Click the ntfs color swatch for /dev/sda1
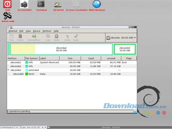The height and width of the screenshot is (129, 172). 27,62
